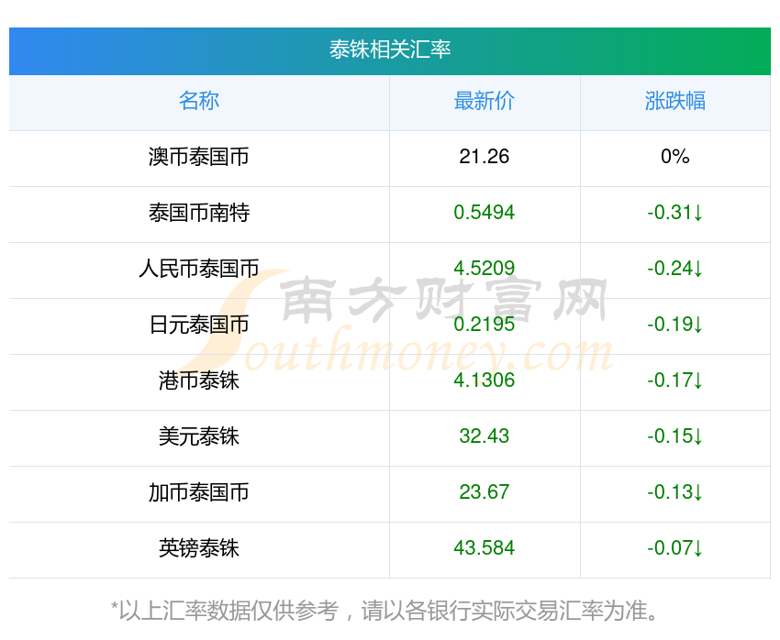780x640 pixels.
Task: Click the 加币泰国币 row name
Action: [x=199, y=492]
